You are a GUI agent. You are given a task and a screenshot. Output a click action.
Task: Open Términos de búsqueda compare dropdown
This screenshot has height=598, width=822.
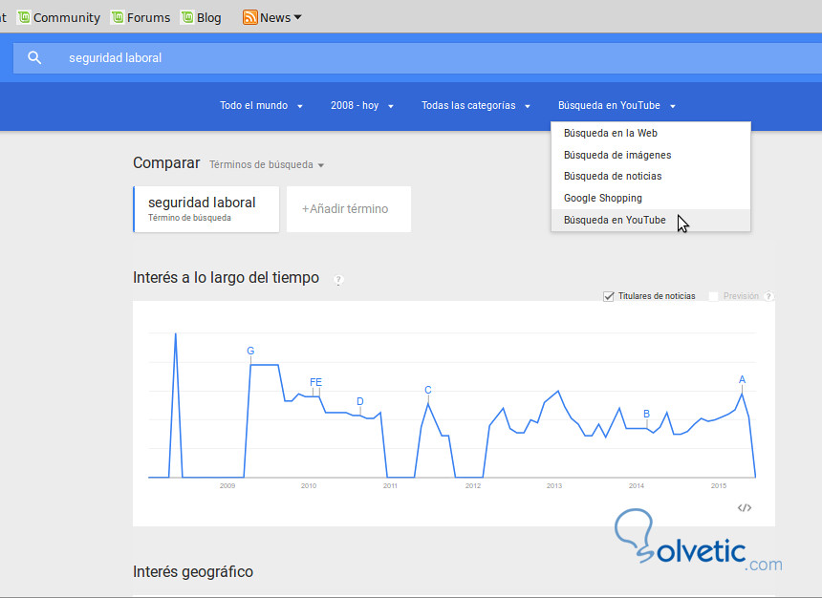click(267, 164)
